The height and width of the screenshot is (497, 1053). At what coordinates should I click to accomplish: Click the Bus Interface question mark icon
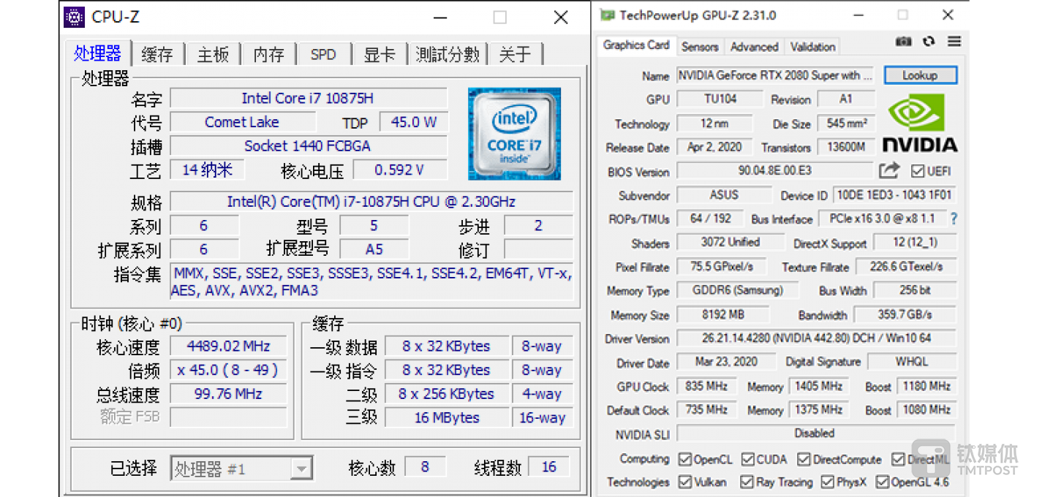954,219
